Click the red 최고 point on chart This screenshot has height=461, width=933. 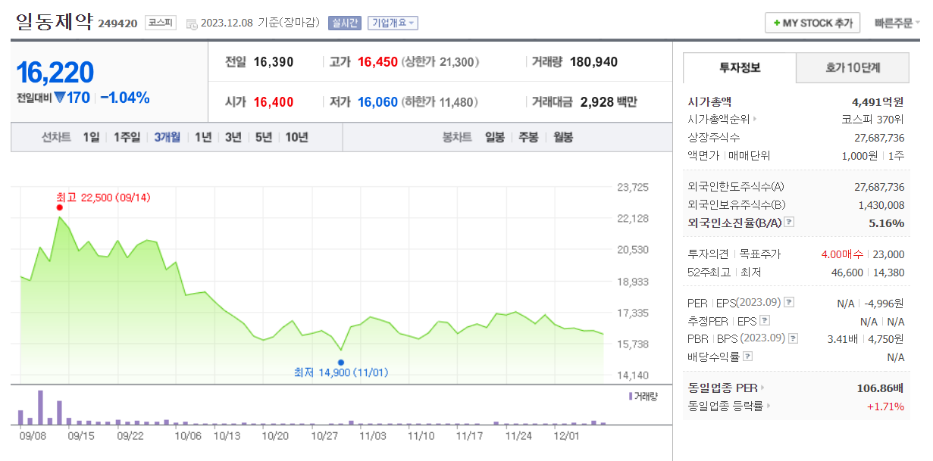[x=60, y=207]
